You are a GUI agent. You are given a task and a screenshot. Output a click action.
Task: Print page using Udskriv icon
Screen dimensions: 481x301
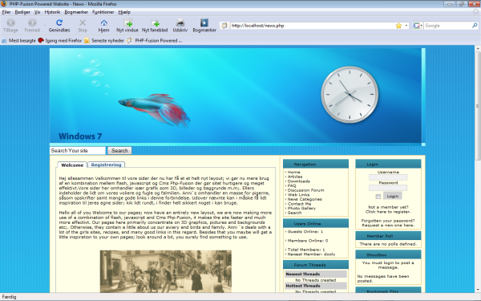tap(180, 22)
